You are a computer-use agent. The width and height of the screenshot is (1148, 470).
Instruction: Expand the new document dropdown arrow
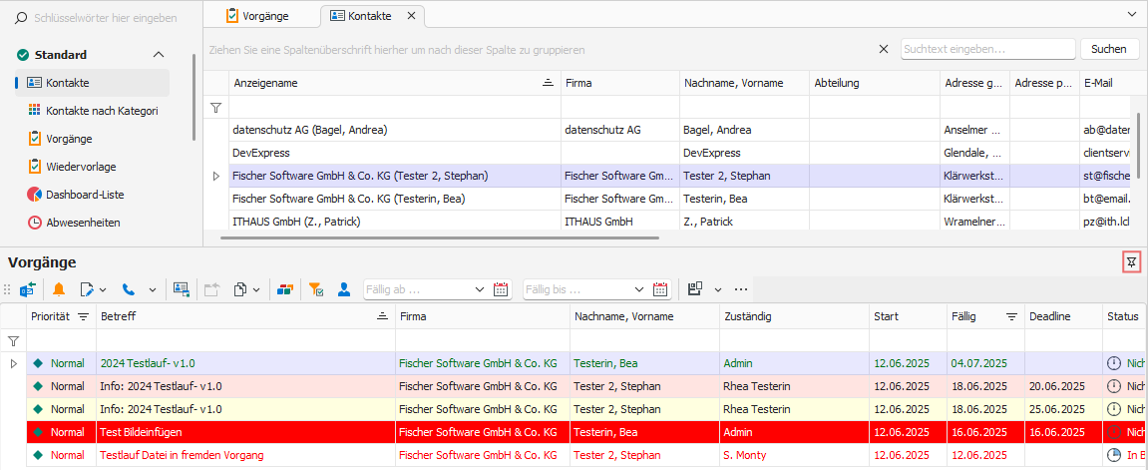click(x=103, y=289)
